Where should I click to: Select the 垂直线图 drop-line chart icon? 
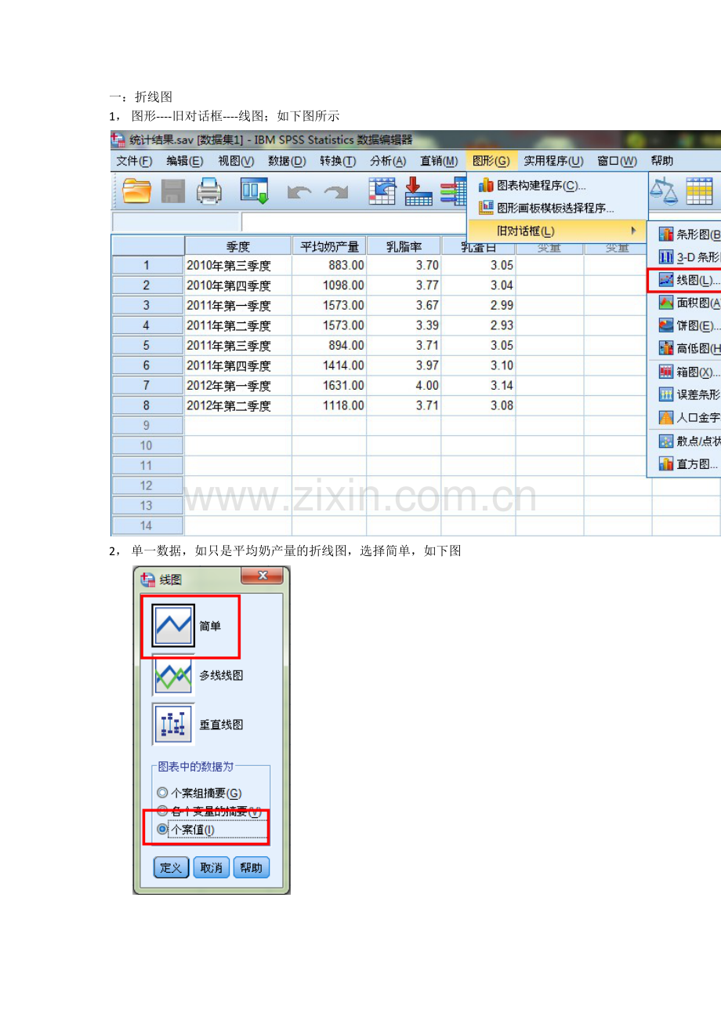point(173,724)
